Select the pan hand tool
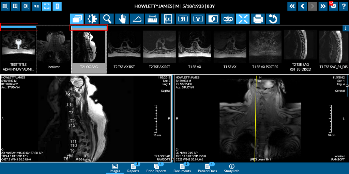This screenshot has width=349, height=174. coord(122,19)
